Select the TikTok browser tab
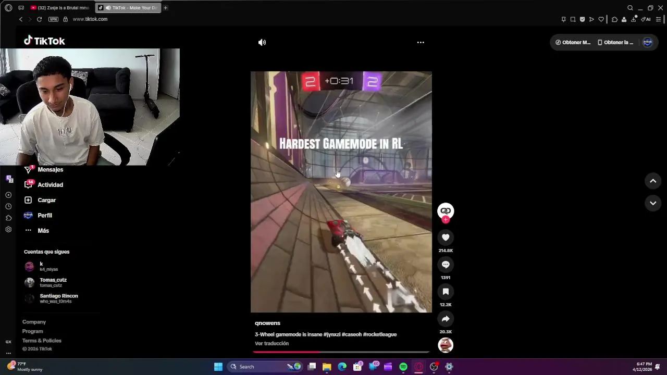 (128, 8)
